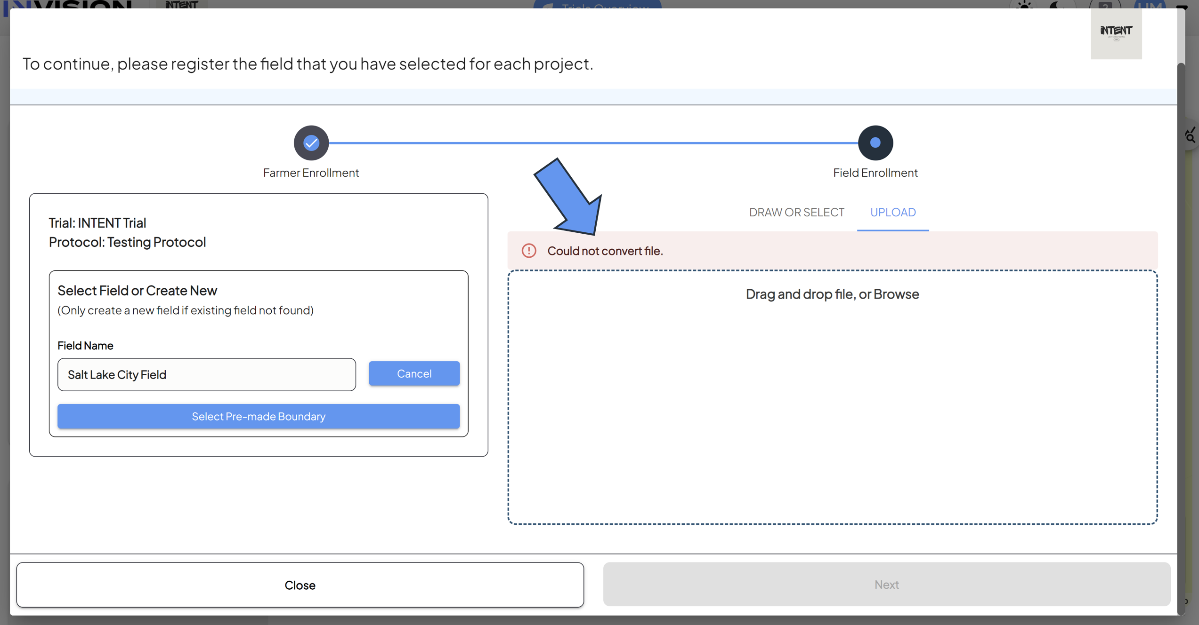This screenshot has height=625, width=1199.
Task: Click the Cancel button beside Field Name
Action: pos(414,373)
